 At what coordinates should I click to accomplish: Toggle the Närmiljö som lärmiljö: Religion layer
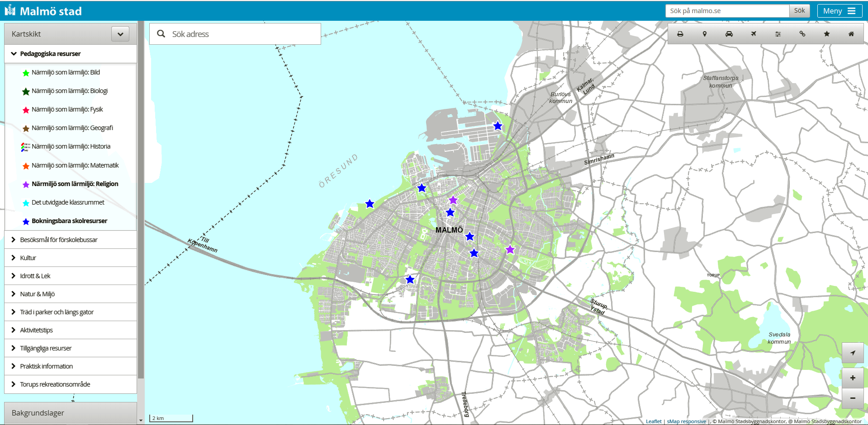[x=75, y=184]
